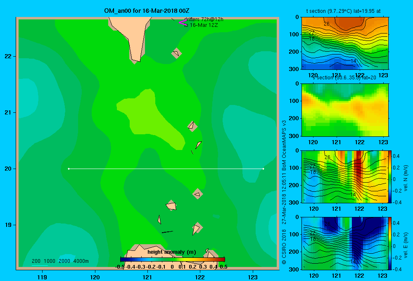Open the northward velocity section plot
Screen dimensions: 413x281
[x=345, y=176]
